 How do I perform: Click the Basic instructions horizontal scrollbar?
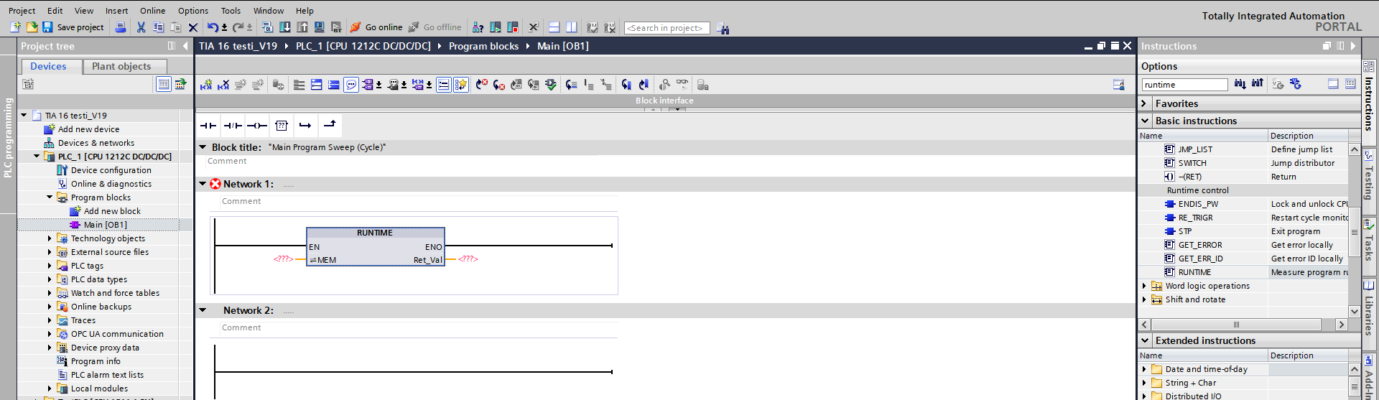click(1243, 325)
